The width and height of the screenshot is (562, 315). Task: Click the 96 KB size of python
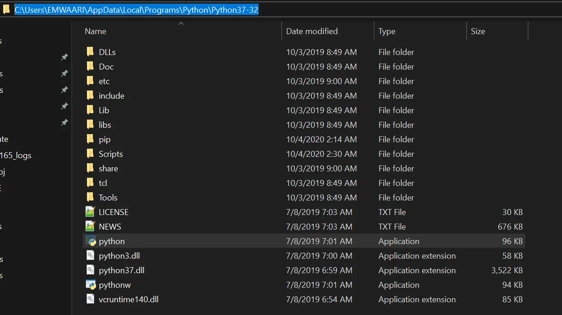[x=512, y=241]
